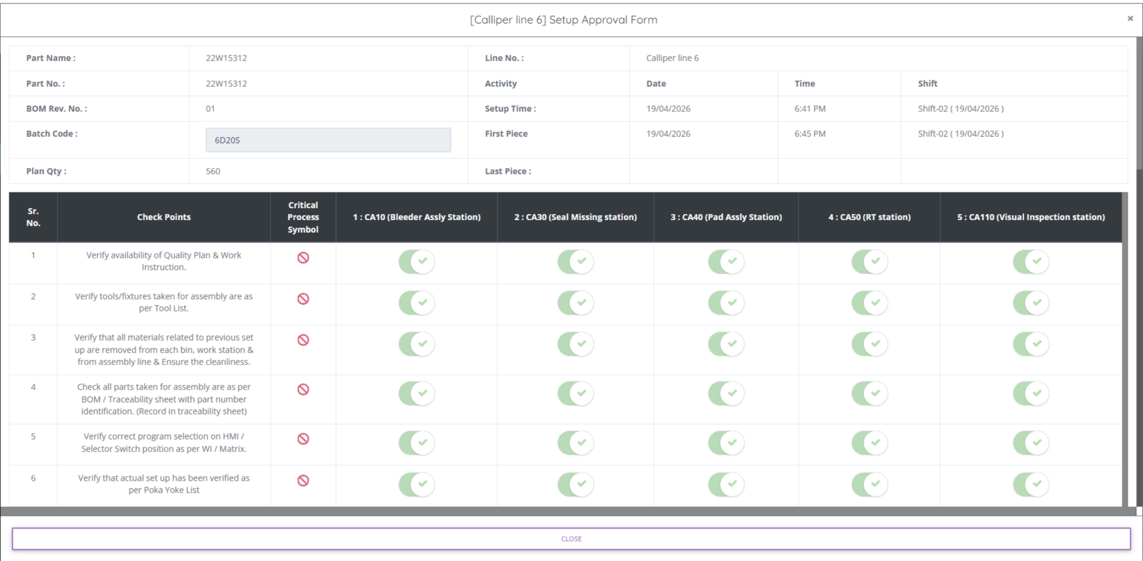Click critical process symbol for tools/fixtures row
1143x561 pixels.
(303, 299)
